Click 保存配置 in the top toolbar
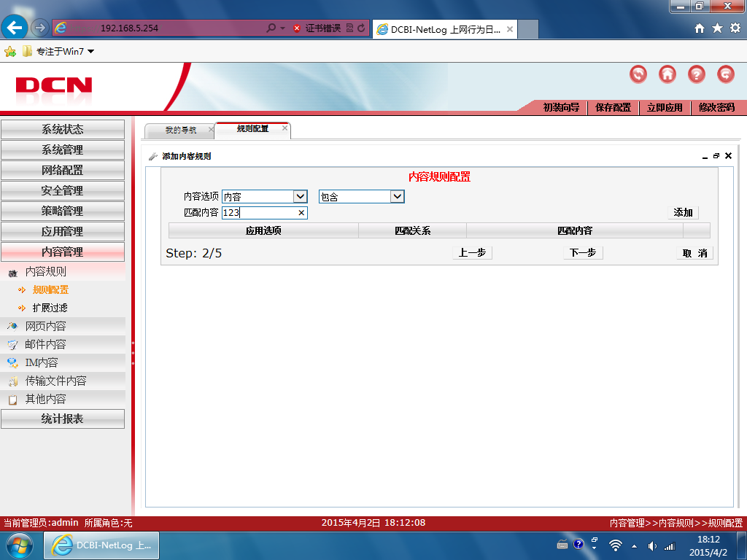 613,108
